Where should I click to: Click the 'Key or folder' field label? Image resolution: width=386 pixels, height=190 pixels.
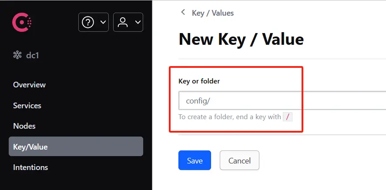(x=199, y=81)
